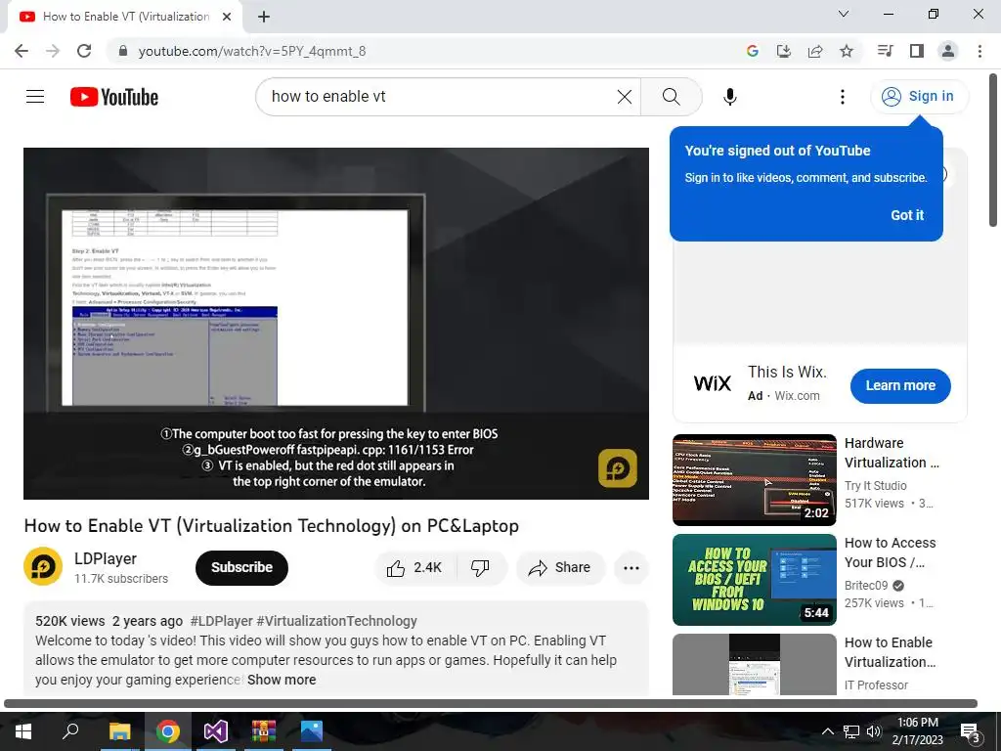Click the video player area
1001x751 pixels.
[336, 323]
